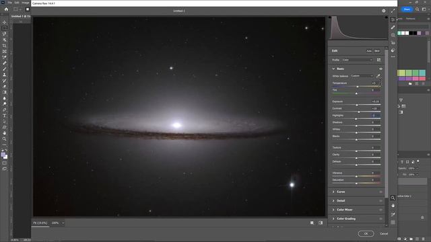The width and height of the screenshot is (431, 242).
Task: Toggle before/after view button
Action: (321, 223)
